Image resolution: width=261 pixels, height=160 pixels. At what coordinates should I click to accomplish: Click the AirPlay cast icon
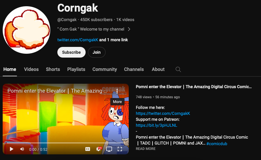[x=109, y=149]
